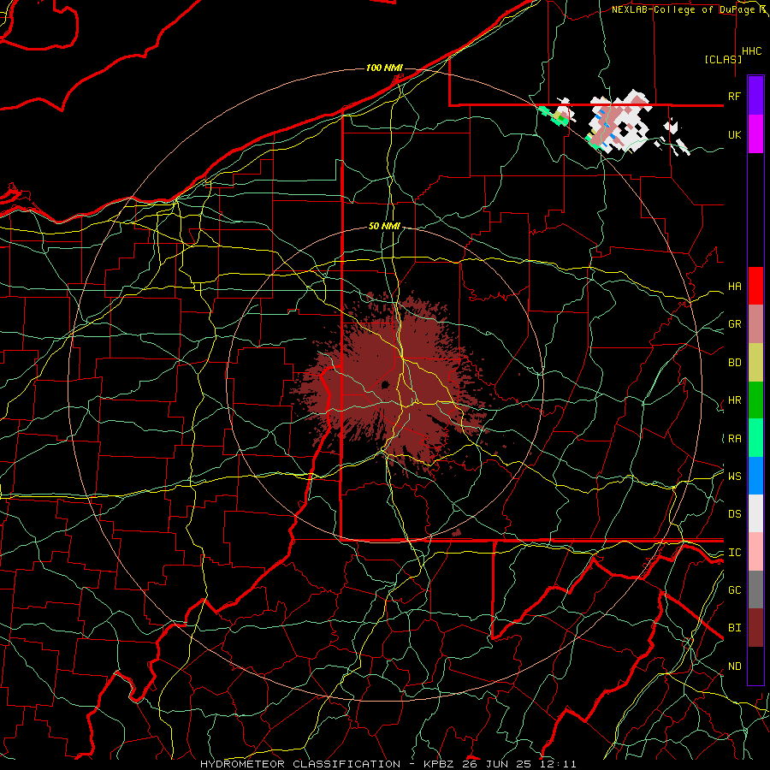Click the HYDROMETEOR CLASSIFICATION KPBZ footer title
This screenshot has width=770, height=770.
point(388,764)
